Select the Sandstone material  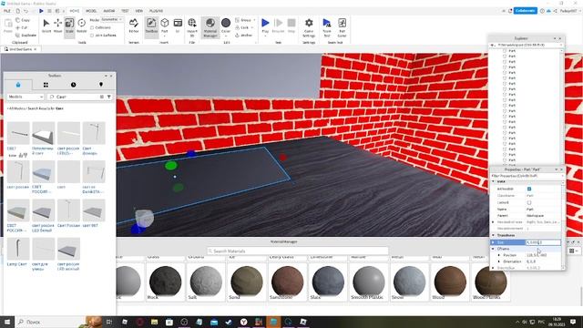(x=287, y=282)
